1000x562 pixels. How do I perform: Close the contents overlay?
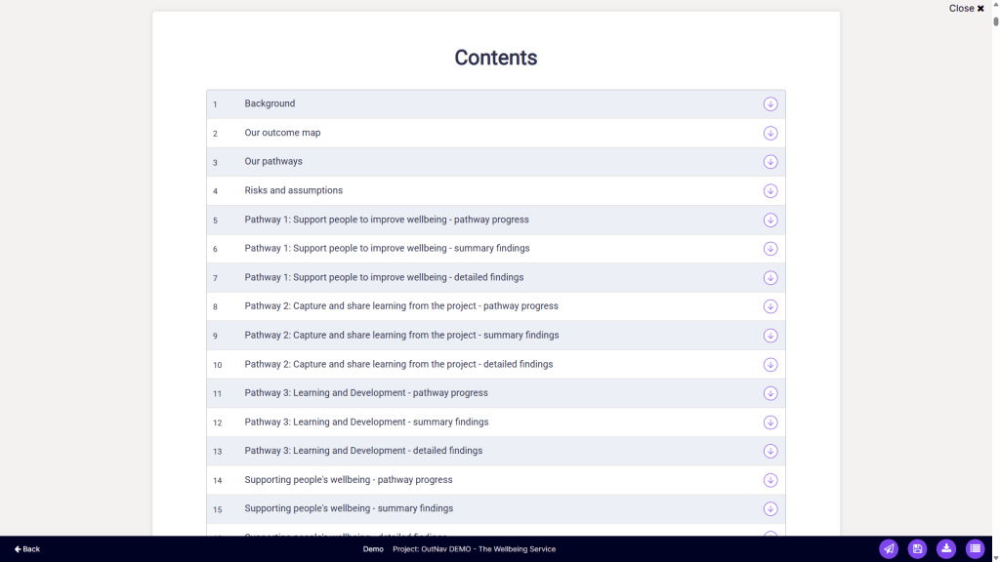point(967,9)
